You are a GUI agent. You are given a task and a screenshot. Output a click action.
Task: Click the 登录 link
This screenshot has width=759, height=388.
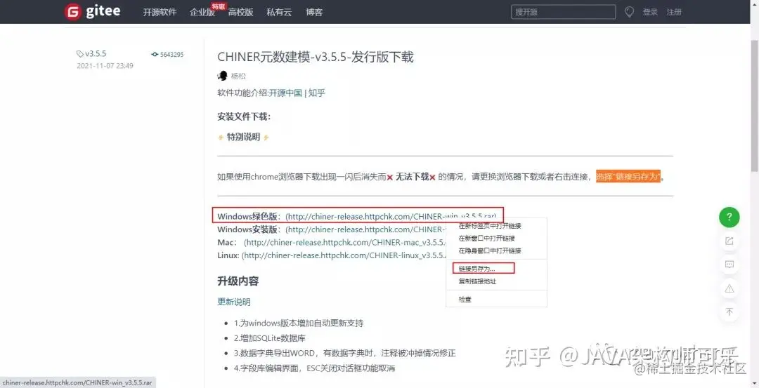click(650, 13)
